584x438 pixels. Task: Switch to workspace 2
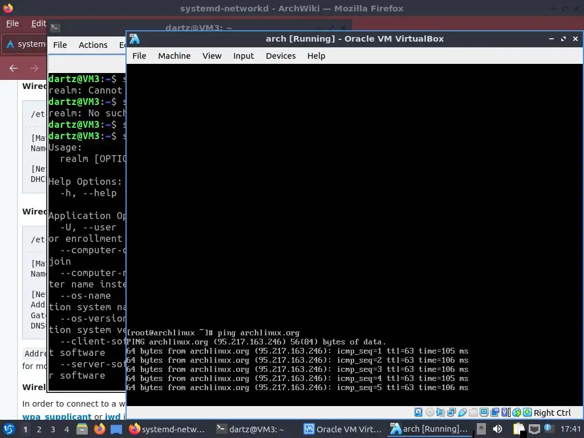39,429
